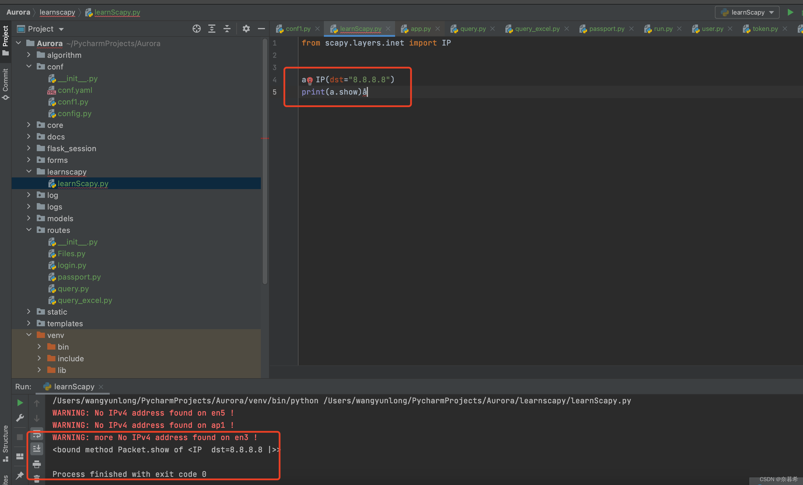Switch to the query_excel.py editor tab

click(537, 29)
